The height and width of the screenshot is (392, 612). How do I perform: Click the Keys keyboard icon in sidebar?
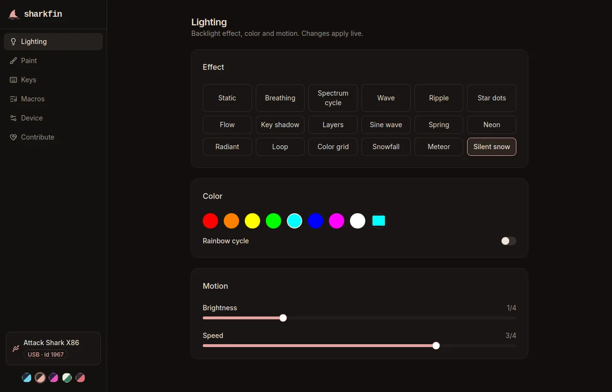[13, 80]
